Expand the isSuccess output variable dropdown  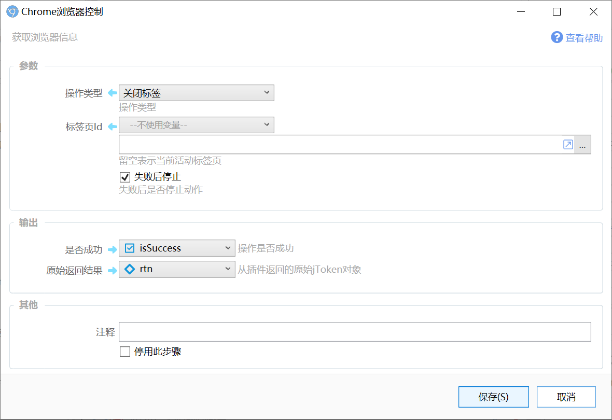pyautogui.click(x=177, y=248)
